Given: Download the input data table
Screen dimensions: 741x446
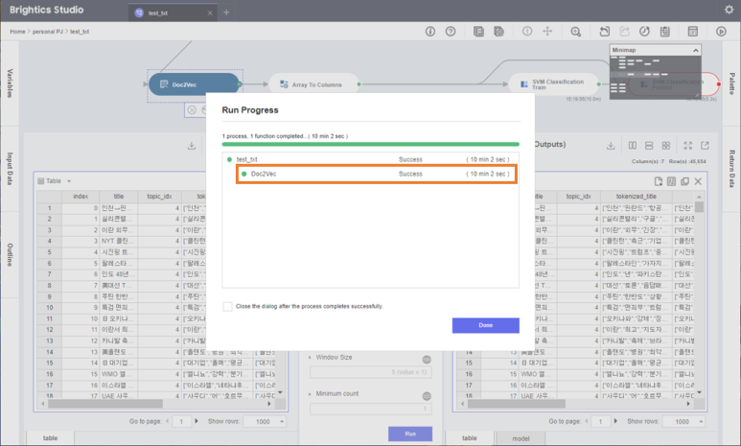Looking at the screenshot, I should click(x=192, y=146).
